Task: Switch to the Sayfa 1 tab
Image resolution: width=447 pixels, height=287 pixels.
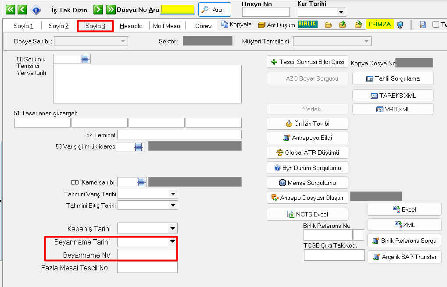Action: [x=23, y=26]
